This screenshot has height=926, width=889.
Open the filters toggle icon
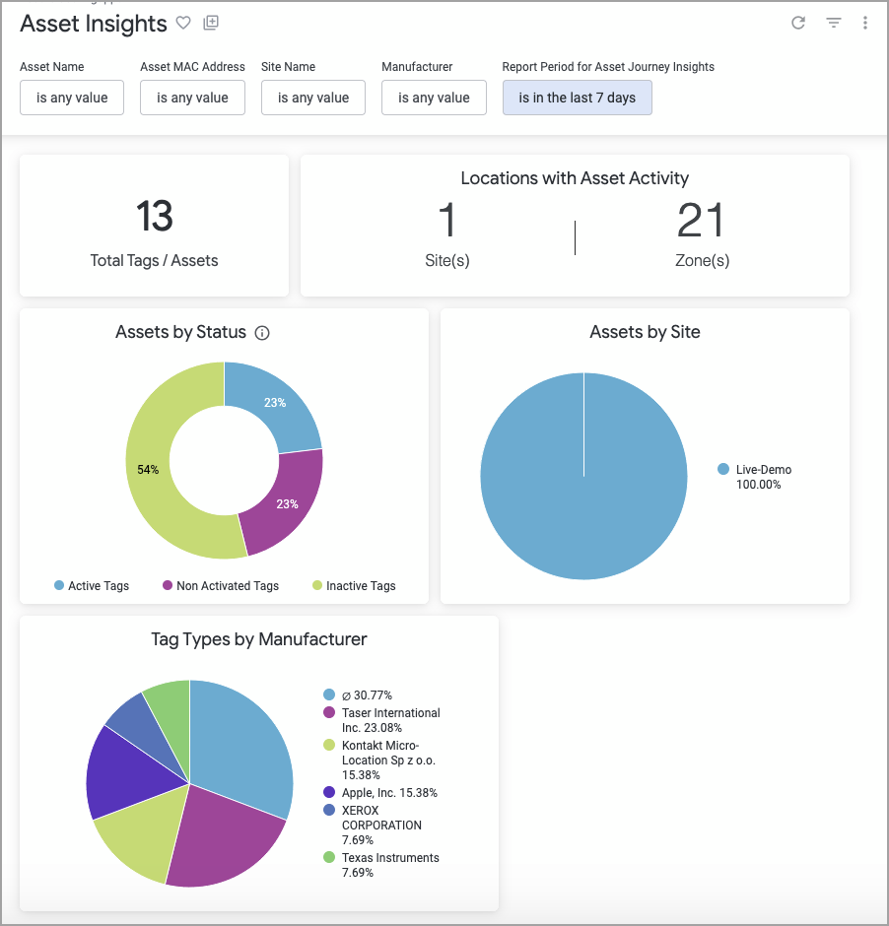click(x=834, y=23)
